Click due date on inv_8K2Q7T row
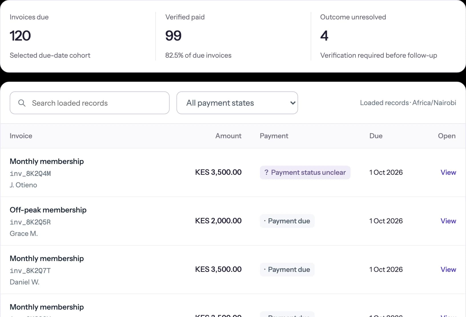The height and width of the screenshot is (317, 466). pyautogui.click(x=386, y=270)
